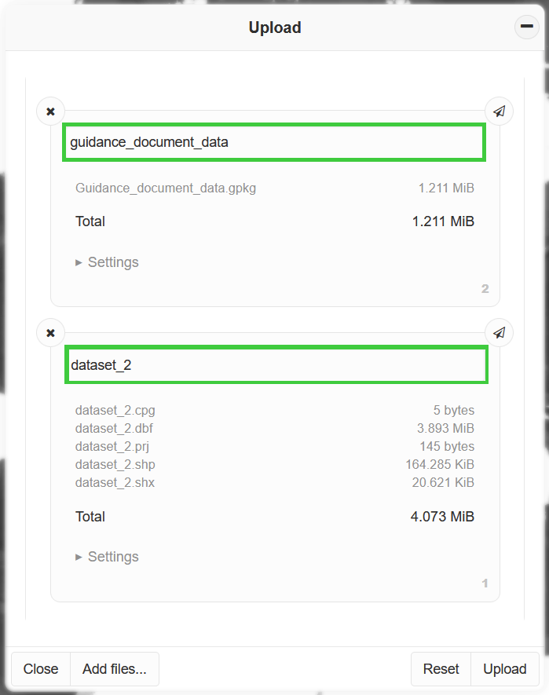This screenshot has width=549, height=695.
Task: Select the Guidance_document_data.gpkg file entry
Action: tap(166, 188)
